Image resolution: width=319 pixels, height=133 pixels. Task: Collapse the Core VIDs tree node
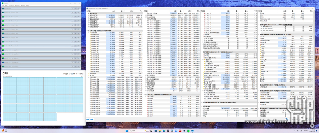(89, 33)
